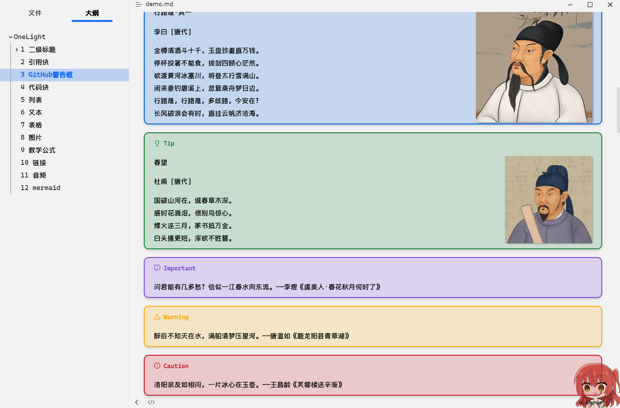Click the Caution exclamation circle icon
The width and height of the screenshot is (620, 408).
point(157,365)
